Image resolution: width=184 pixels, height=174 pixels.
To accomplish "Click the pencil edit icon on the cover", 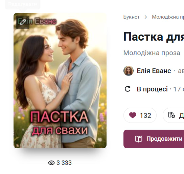I will (23, 22).
